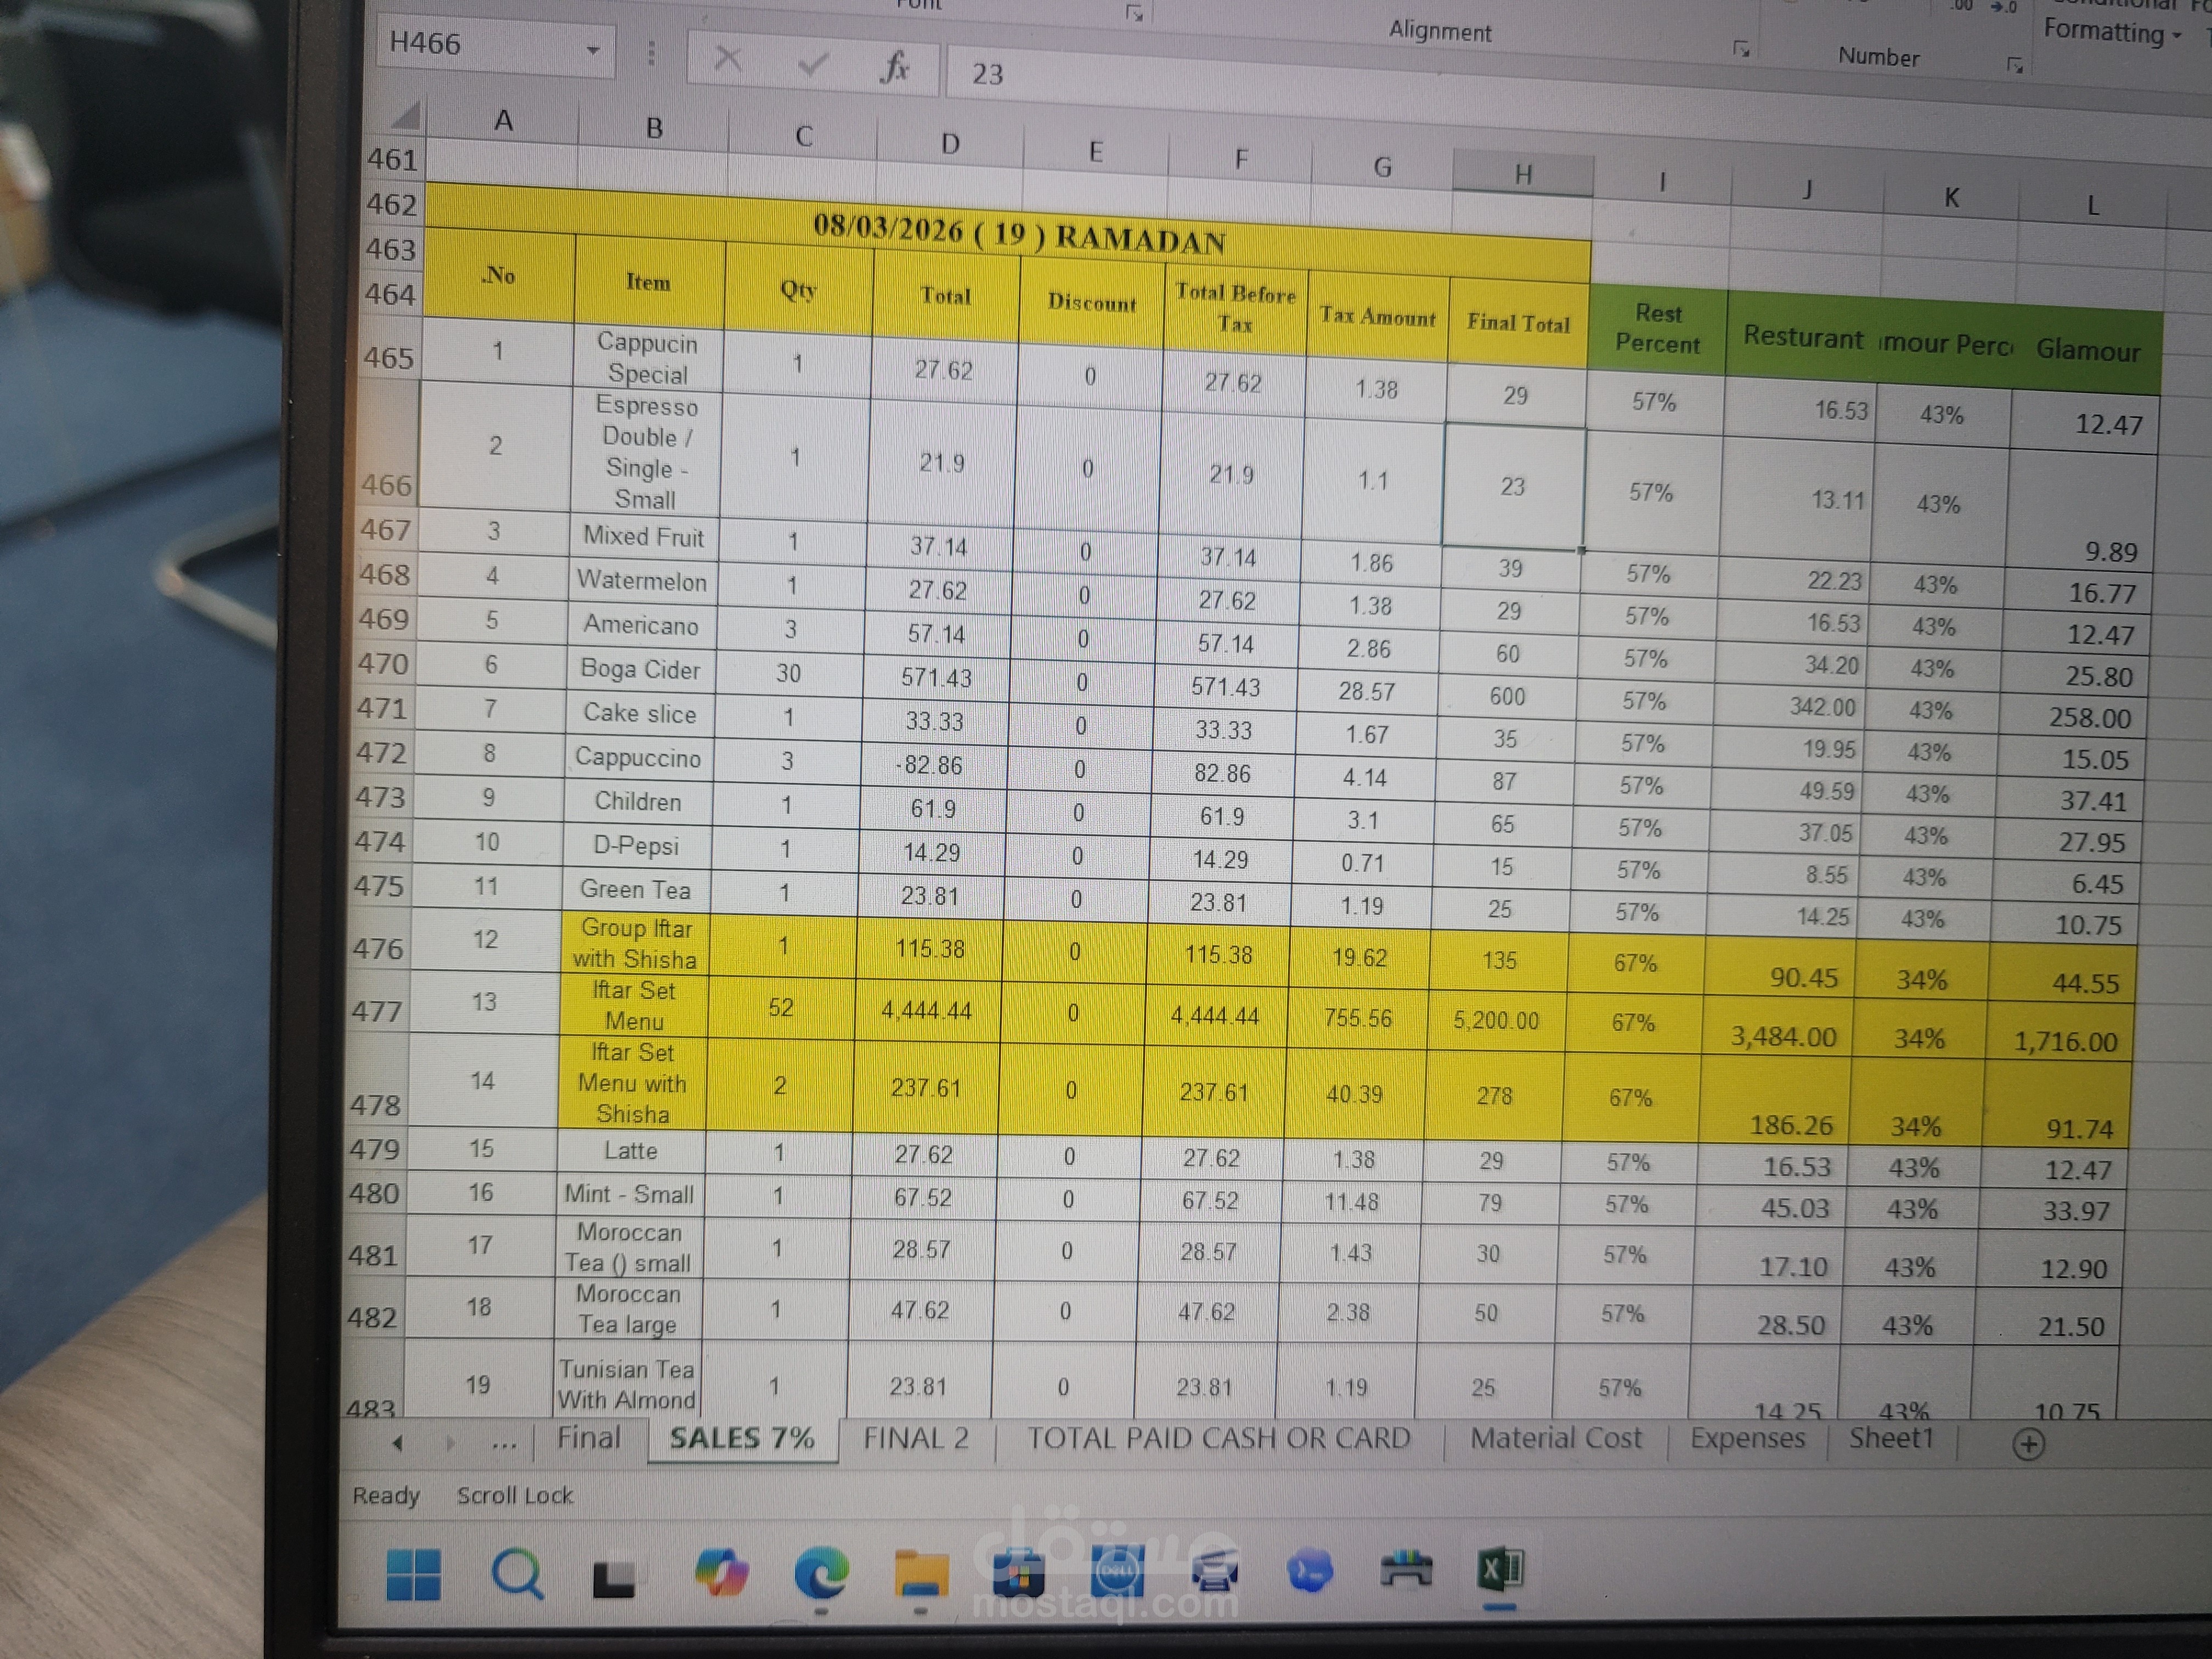The image size is (2212, 1659).
Task: Select the 'Moroccan Tea large' cell
Action: [628, 1308]
